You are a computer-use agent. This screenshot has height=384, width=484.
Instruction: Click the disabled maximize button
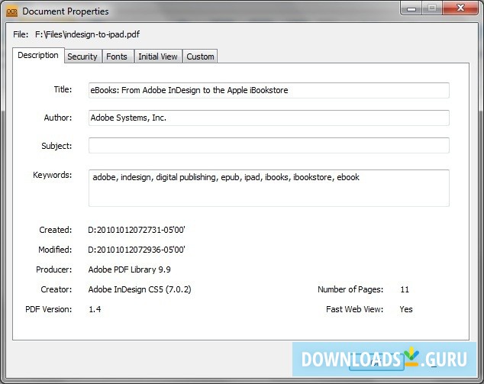tap(432, 8)
